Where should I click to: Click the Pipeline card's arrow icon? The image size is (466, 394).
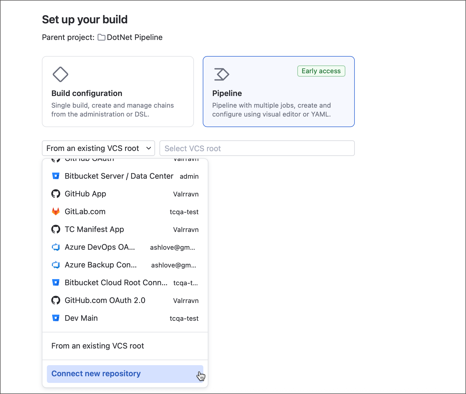221,74
